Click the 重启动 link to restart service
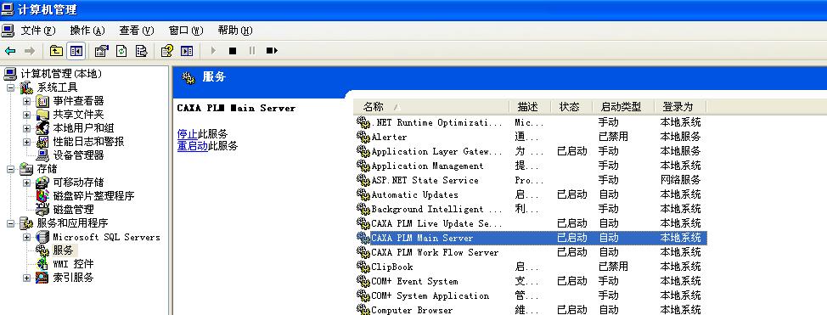 pos(193,146)
